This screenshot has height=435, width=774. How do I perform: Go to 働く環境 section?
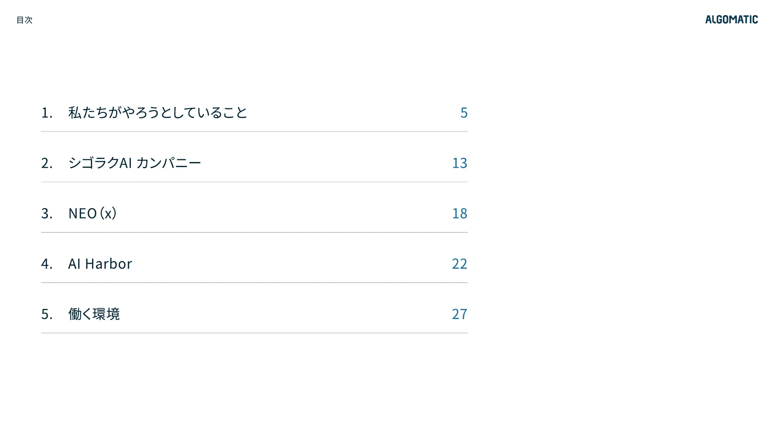click(x=94, y=314)
